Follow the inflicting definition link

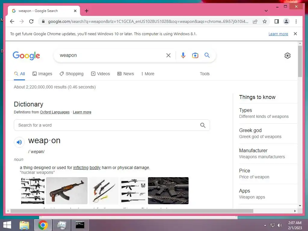tap(81, 168)
